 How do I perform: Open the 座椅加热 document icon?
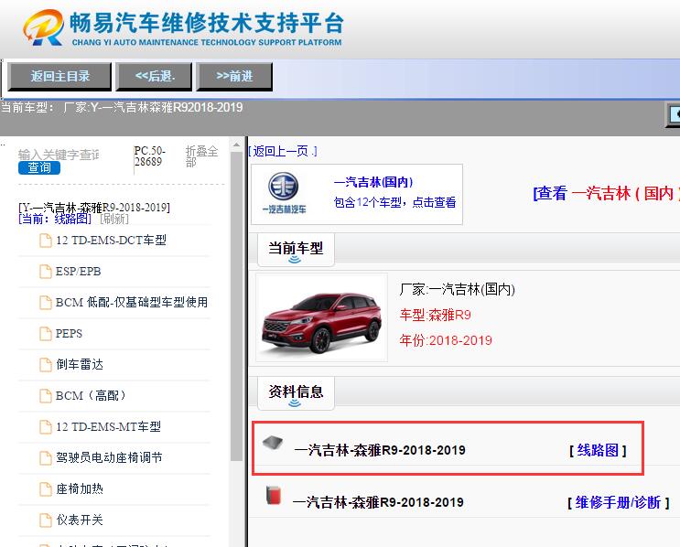(46, 489)
